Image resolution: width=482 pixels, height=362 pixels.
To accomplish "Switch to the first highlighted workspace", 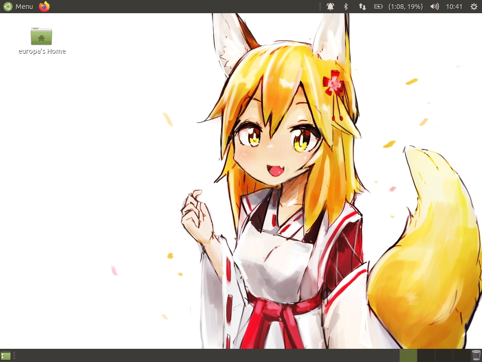I will 408,355.
